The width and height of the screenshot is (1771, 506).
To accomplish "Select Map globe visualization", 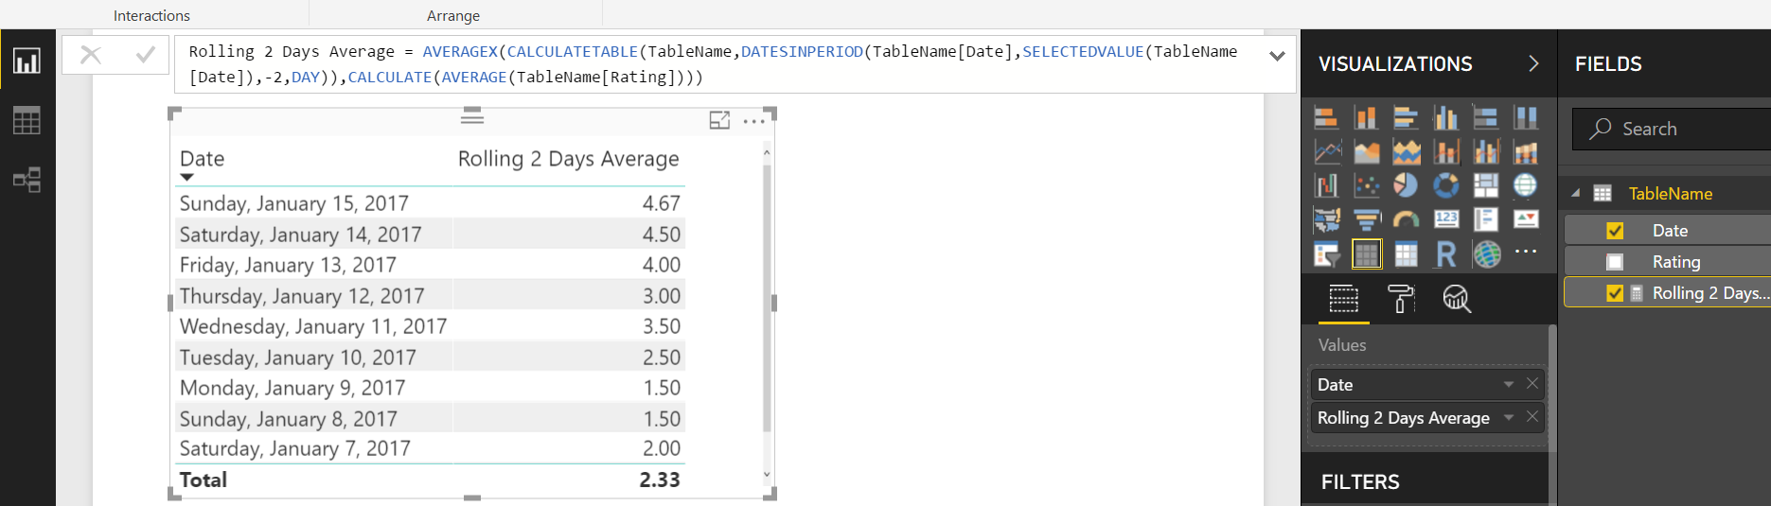I will (1525, 185).
